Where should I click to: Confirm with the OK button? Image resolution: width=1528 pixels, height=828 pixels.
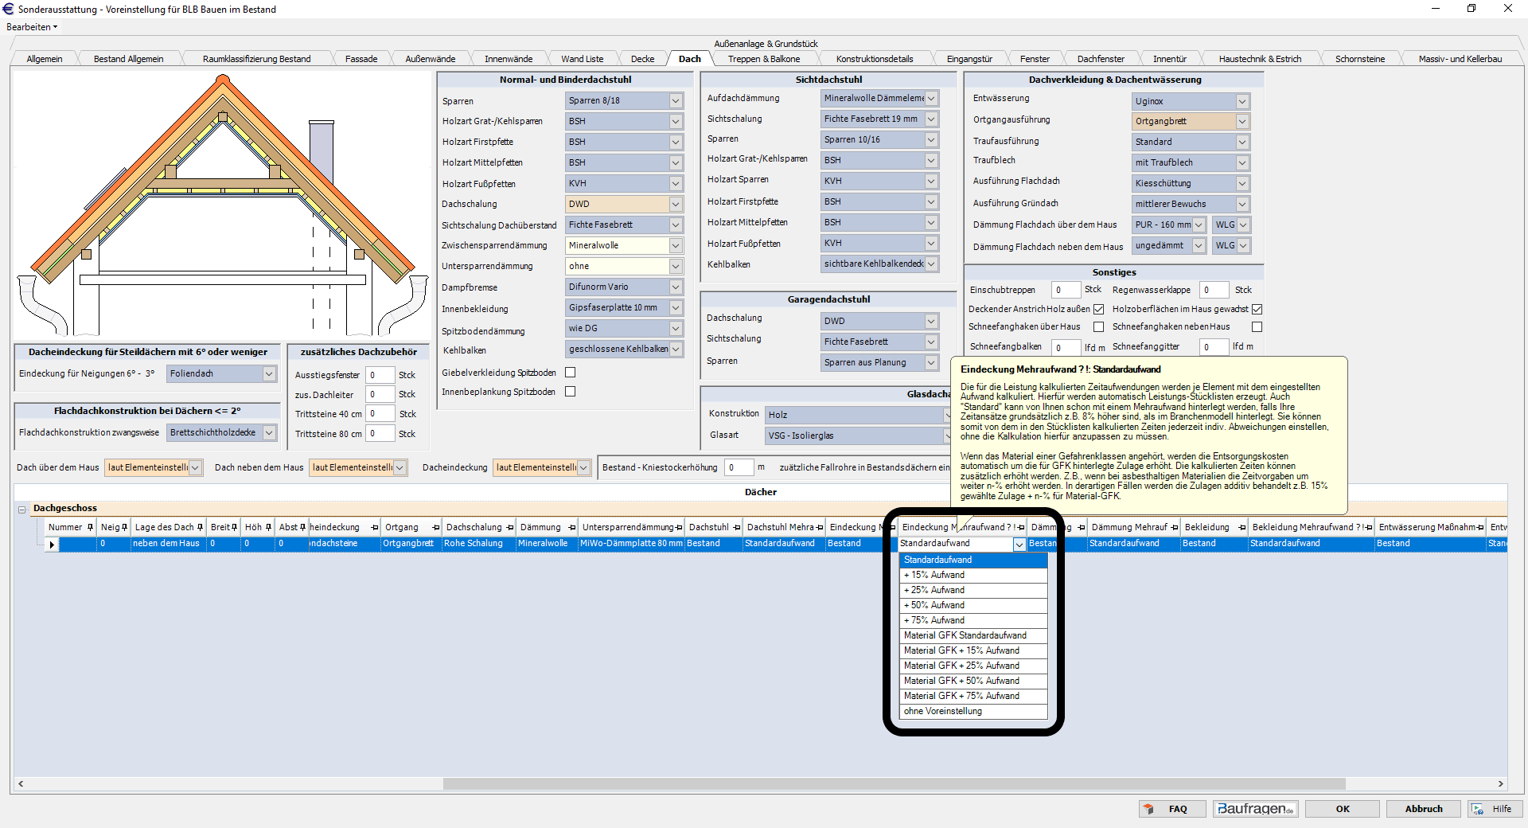[1343, 809]
